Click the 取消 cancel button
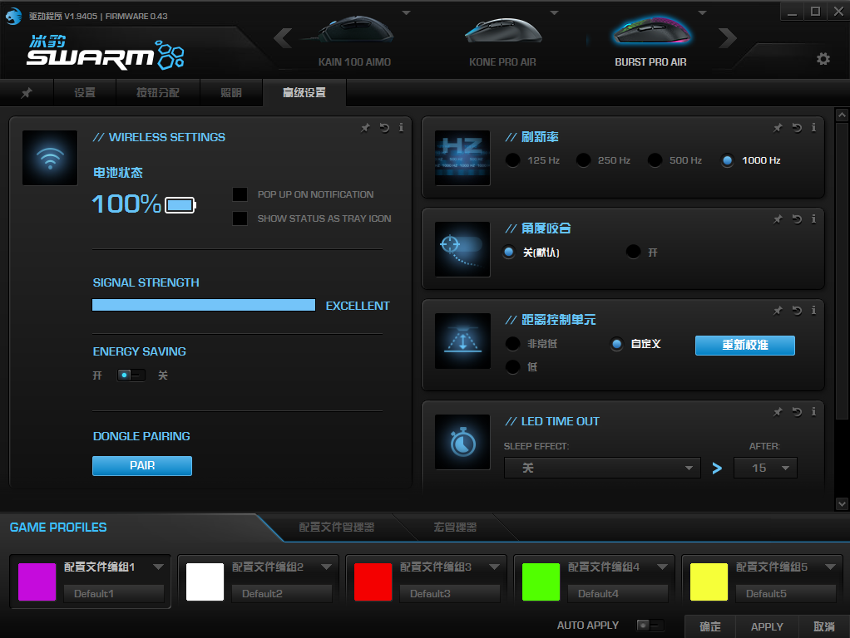The width and height of the screenshot is (850, 638). pyautogui.click(x=824, y=626)
